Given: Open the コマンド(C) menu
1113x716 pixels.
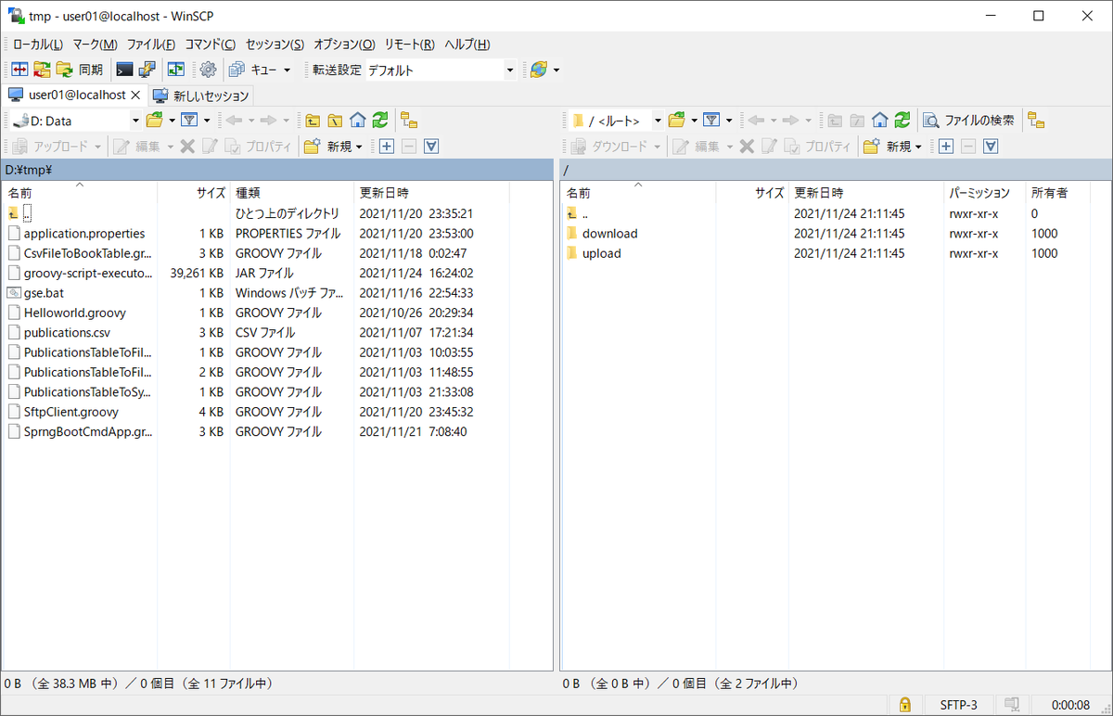Looking at the screenshot, I should click(211, 44).
